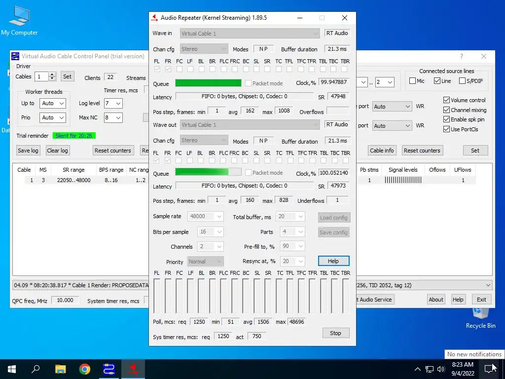Click the SR range column header

tap(74, 170)
